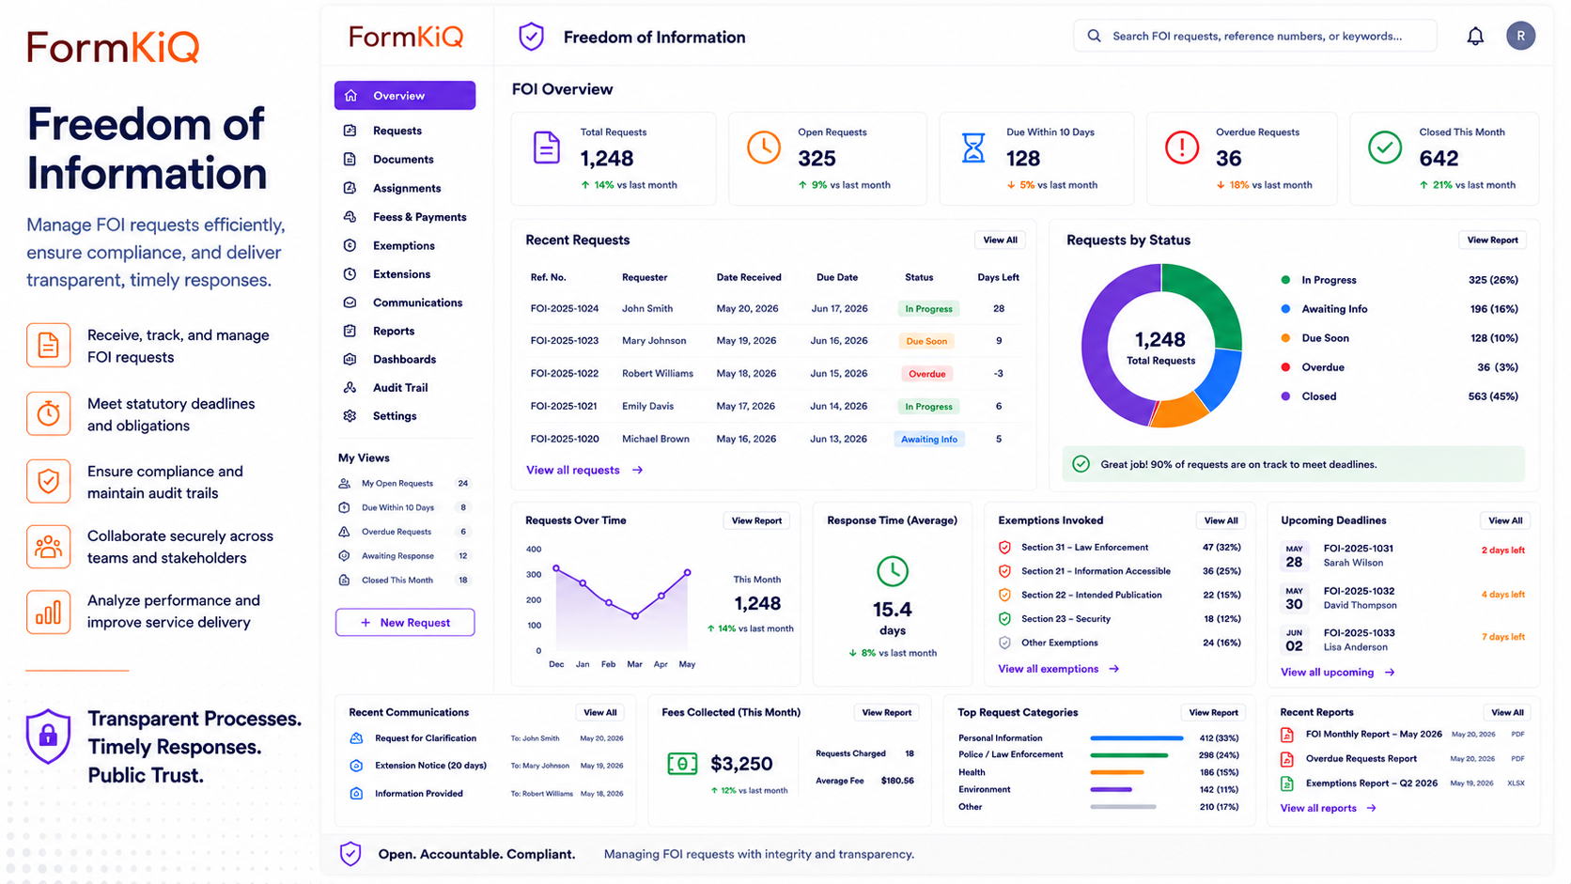
Task: Click View Report in Fees Collected
Action: coord(887,713)
